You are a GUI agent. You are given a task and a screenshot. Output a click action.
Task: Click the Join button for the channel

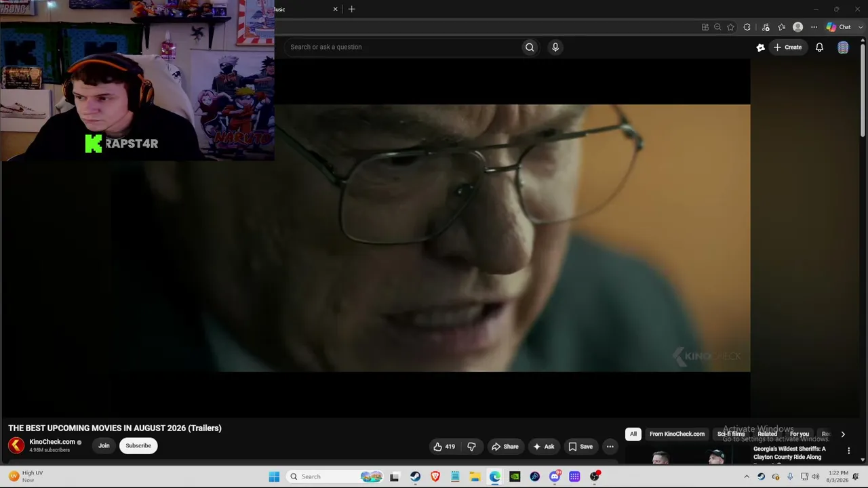click(x=104, y=445)
